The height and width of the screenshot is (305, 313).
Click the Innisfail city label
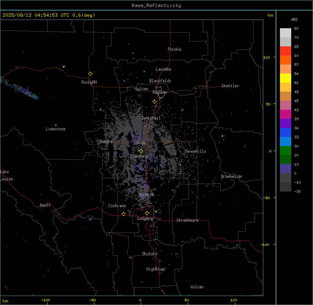tap(151, 118)
